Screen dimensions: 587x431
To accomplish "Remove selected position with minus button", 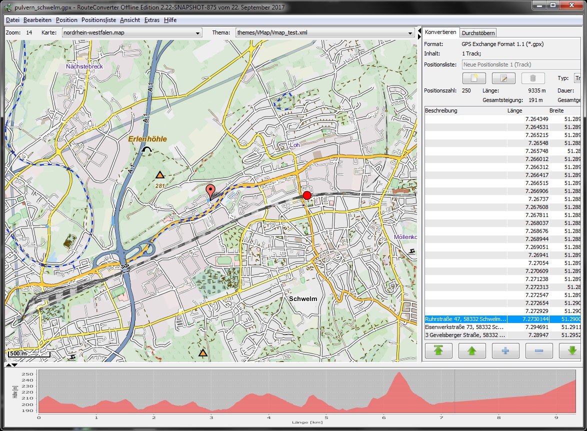I will point(539,350).
